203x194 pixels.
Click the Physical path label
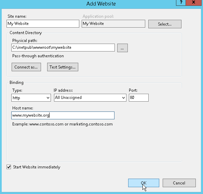coord(25,41)
